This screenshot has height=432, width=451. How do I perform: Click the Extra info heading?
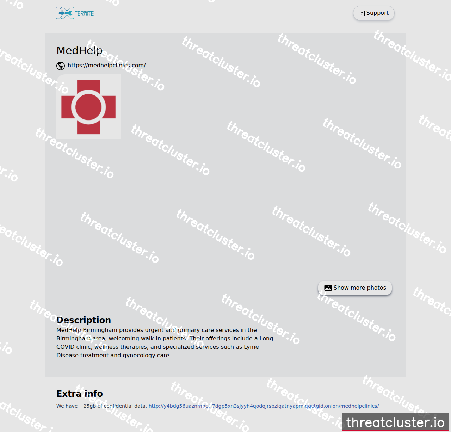(80, 394)
